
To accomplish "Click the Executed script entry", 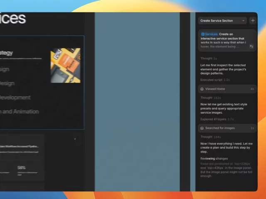I will point(215,80).
